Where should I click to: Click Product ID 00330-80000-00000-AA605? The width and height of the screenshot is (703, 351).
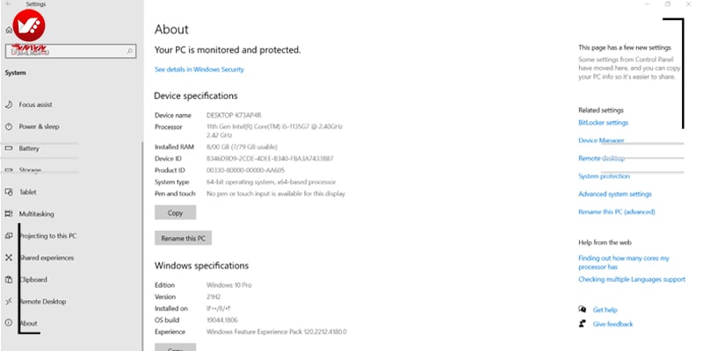pos(245,170)
